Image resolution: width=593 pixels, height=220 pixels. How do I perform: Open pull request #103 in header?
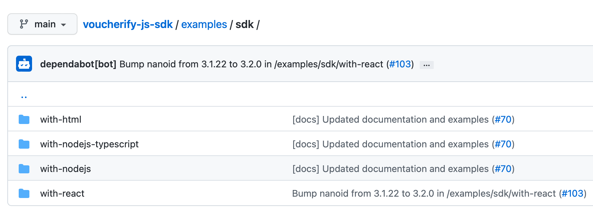(400, 64)
